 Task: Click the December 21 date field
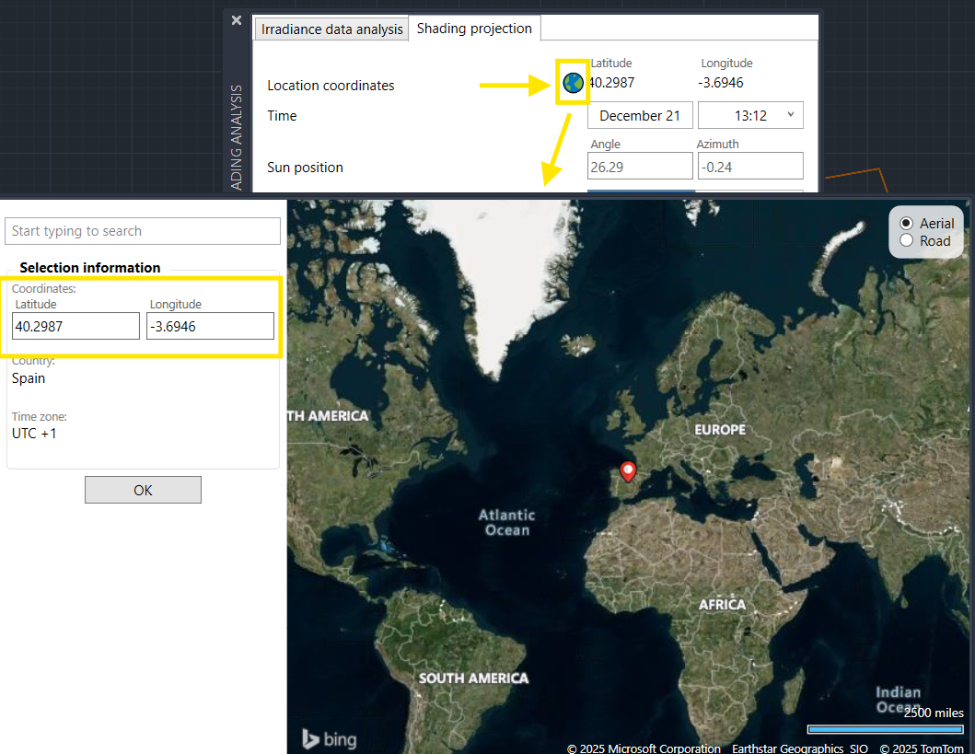click(640, 115)
